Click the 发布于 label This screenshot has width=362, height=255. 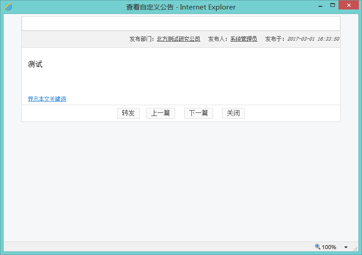pos(275,39)
